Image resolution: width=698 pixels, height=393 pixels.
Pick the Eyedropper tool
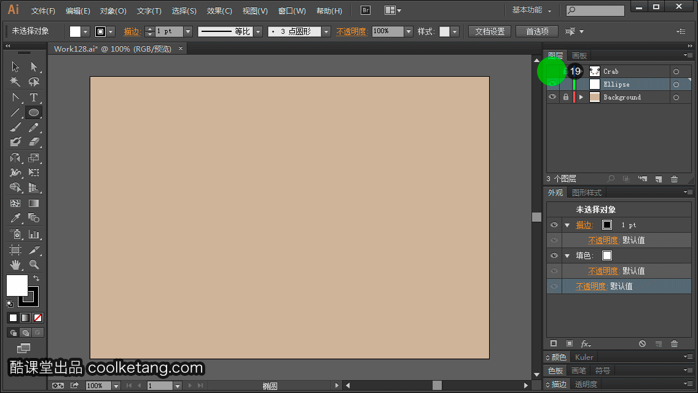point(15,218)
